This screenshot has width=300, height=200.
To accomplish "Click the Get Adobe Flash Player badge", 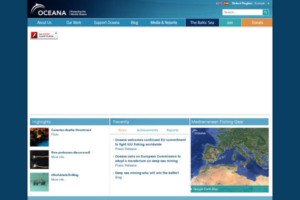I will click(x=44, y=35).
